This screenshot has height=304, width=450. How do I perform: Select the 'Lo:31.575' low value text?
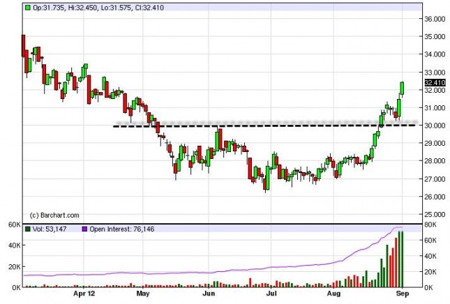pos(117,8)
